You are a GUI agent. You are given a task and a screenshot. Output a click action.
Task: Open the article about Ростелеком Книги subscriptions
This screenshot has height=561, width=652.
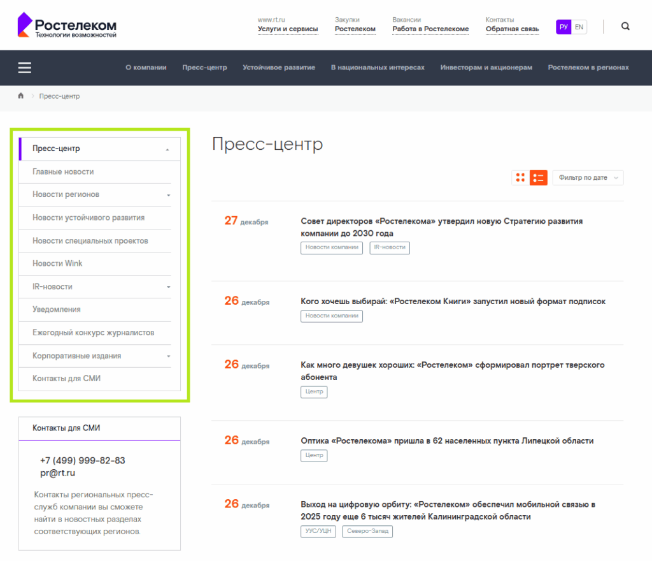click(453, 302)
